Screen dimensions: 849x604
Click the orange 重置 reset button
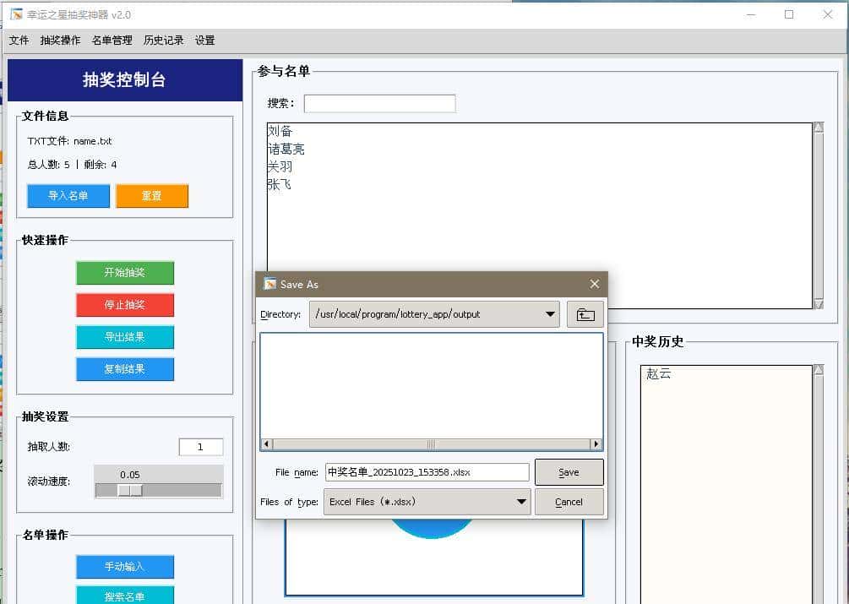(x=152, y=195)
